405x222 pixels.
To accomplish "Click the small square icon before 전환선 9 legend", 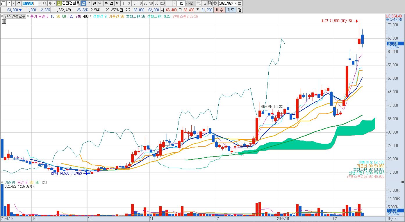I will (x=91, y=17).
